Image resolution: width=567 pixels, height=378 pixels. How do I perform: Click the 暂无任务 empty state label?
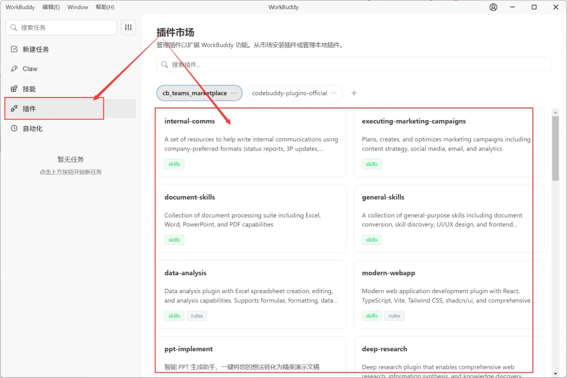[70, 159]
